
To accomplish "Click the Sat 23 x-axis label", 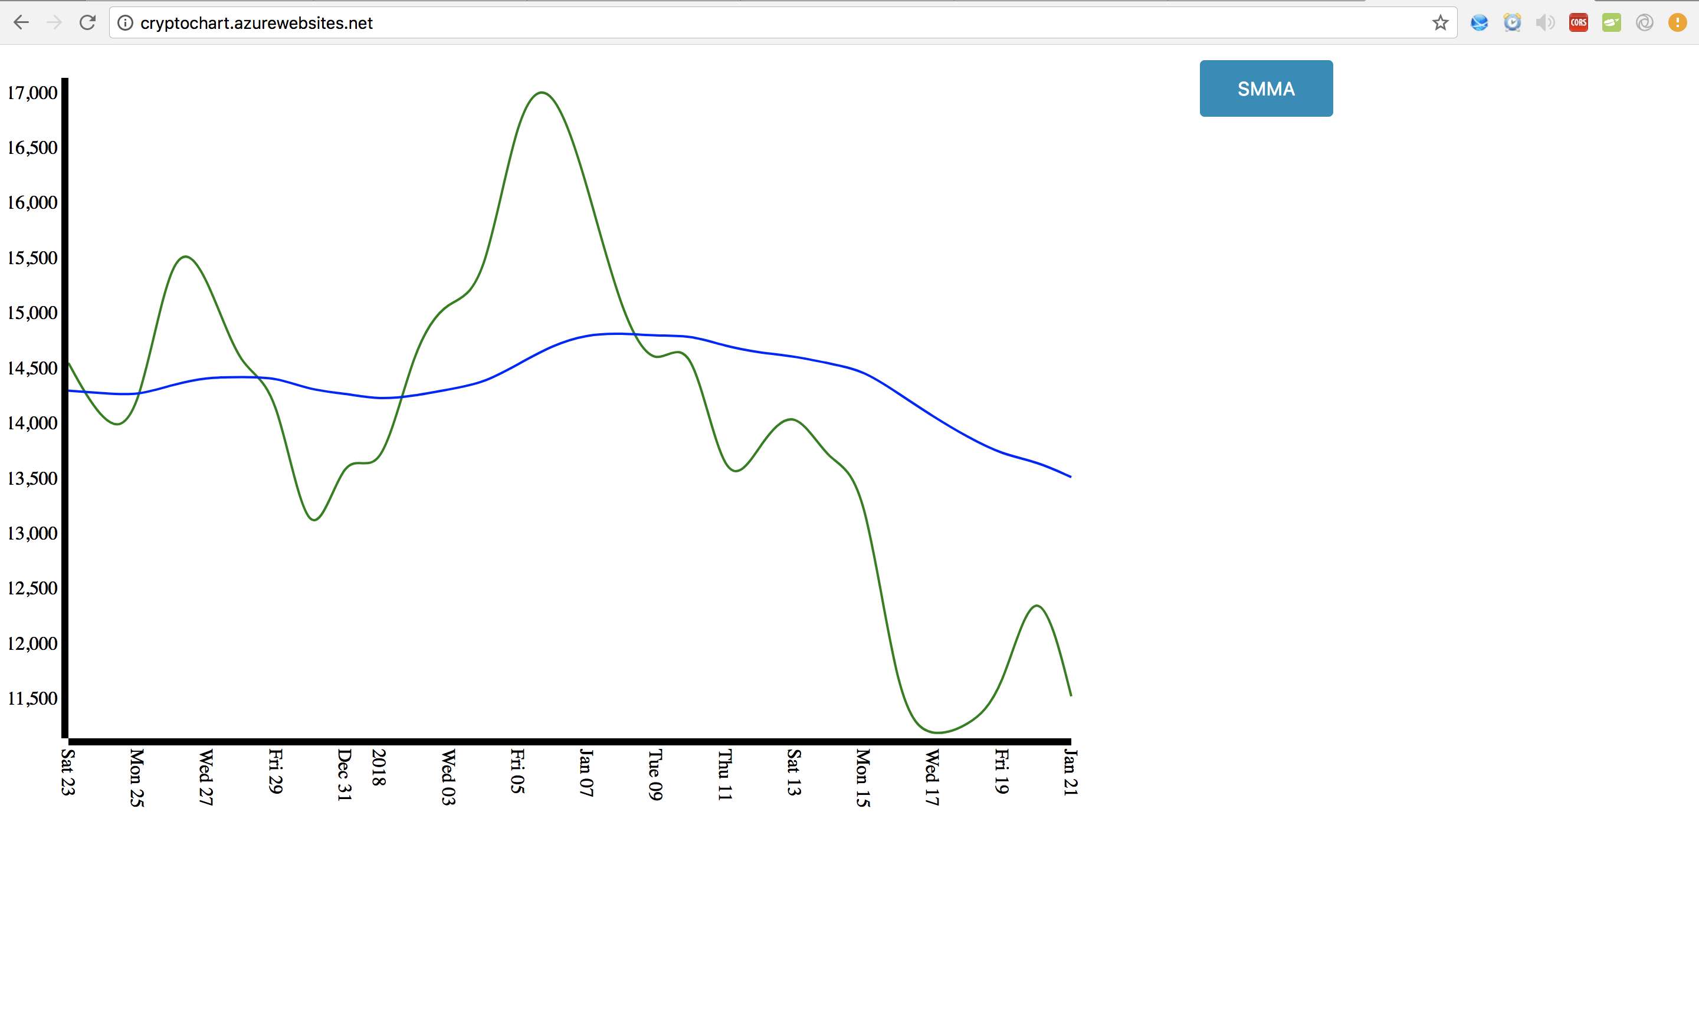I will coord(67,772).
